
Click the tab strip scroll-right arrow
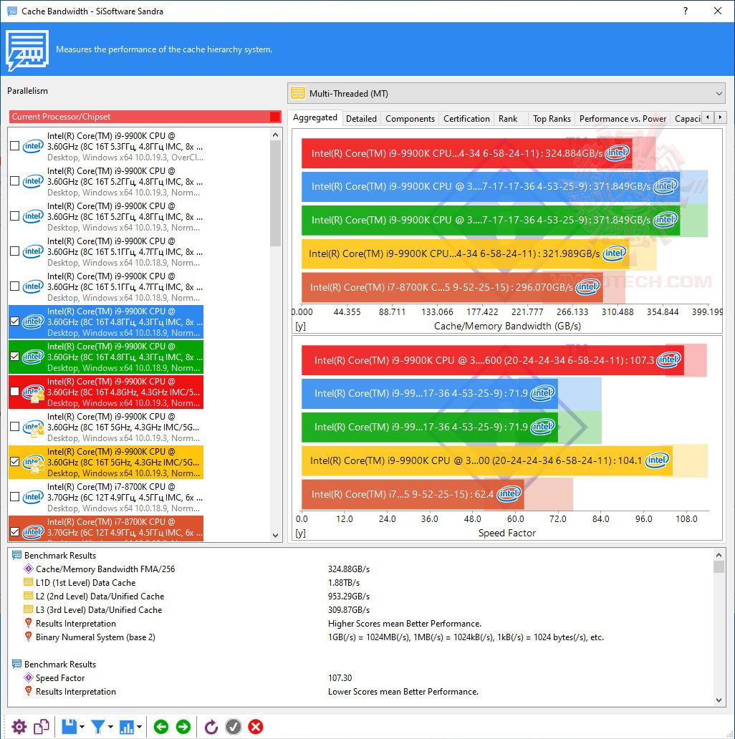pyautogui.click(x=720, y=117)
